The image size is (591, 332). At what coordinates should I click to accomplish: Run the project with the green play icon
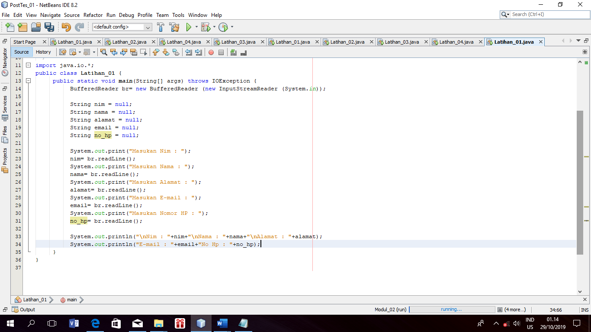click(x=189, y=27)
